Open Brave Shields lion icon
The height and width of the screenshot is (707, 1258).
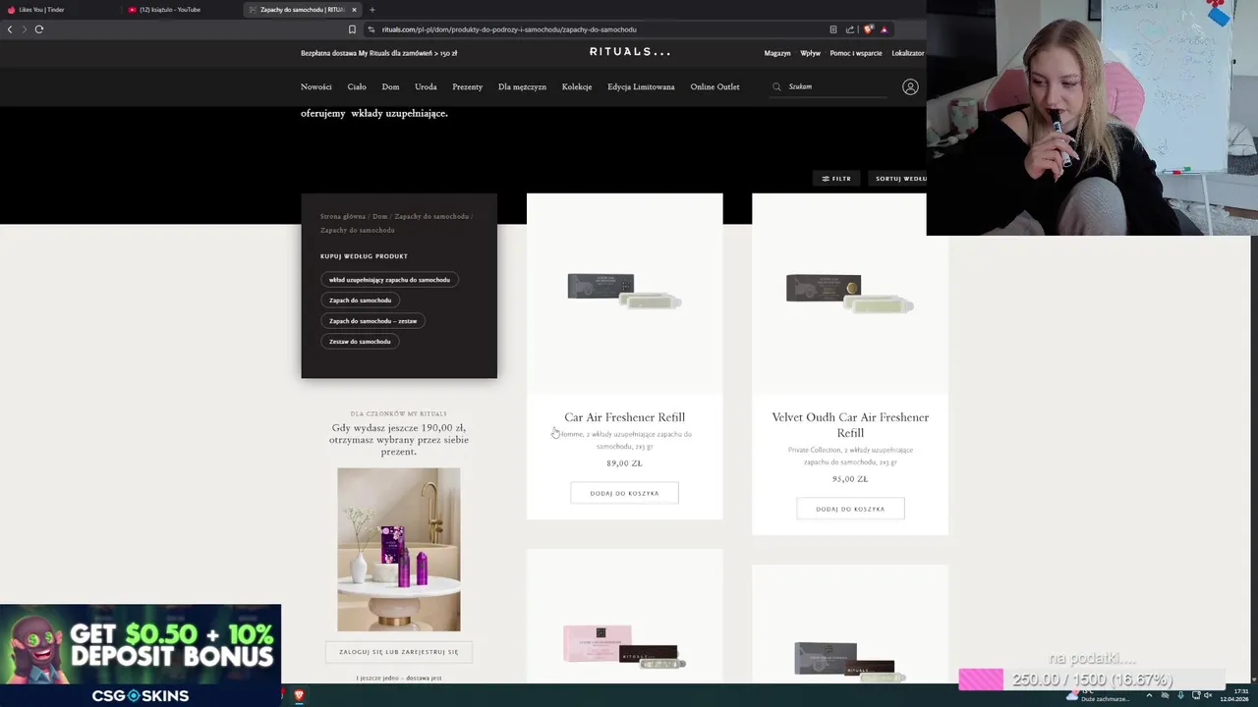(868, 29)
